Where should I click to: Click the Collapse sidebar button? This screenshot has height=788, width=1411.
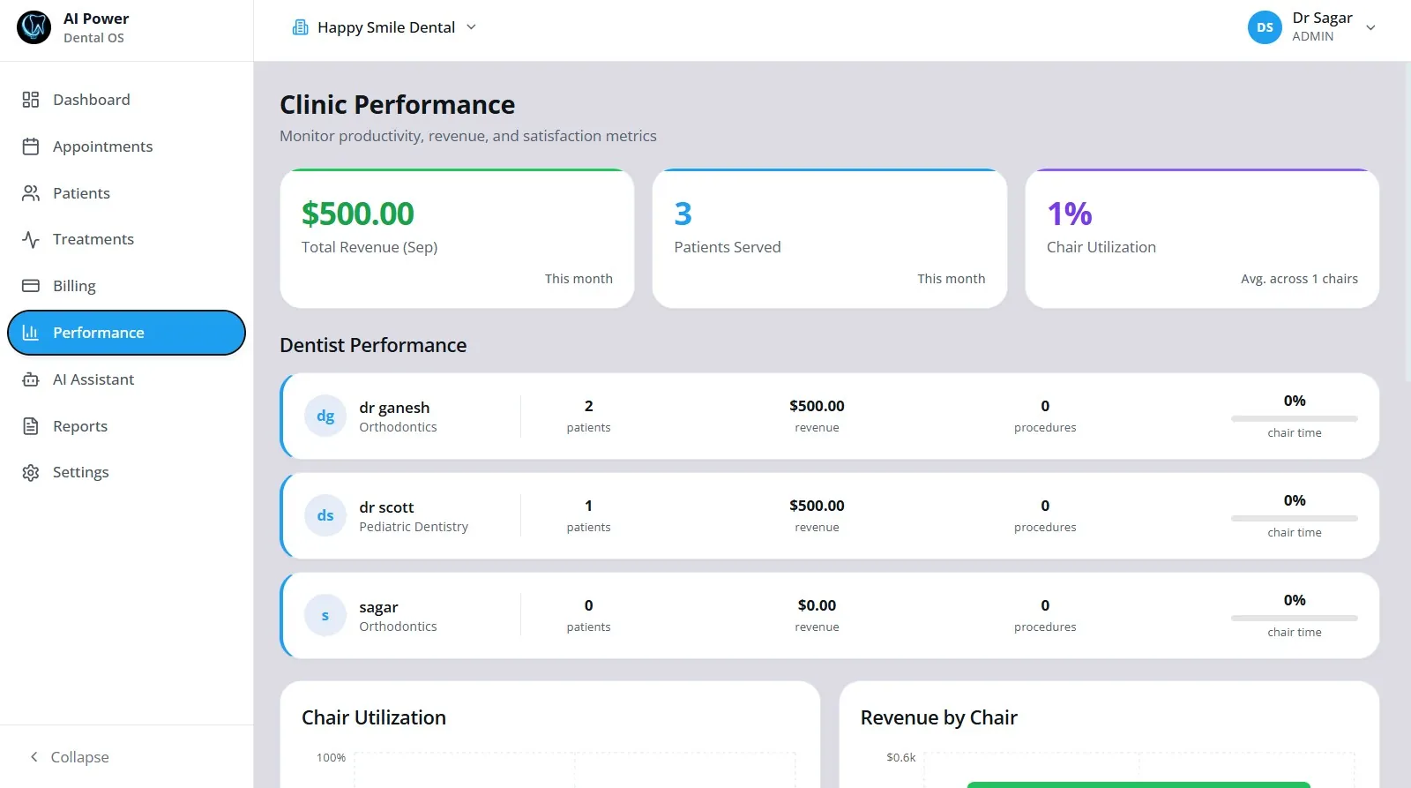click(x=69, y=756)
